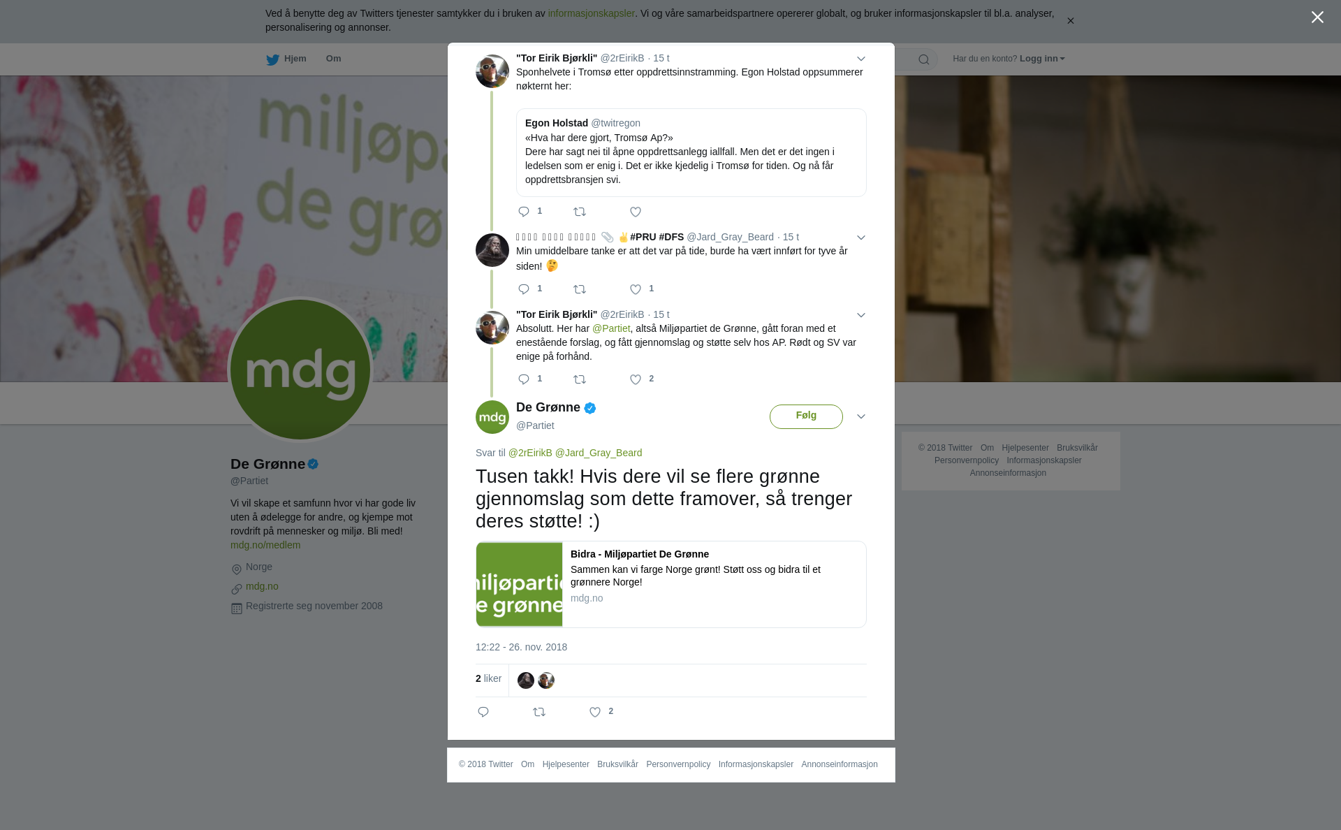Open the informasjonskapsler link
The height and width of the screenshot is (830, 1341).
point(591,13)
